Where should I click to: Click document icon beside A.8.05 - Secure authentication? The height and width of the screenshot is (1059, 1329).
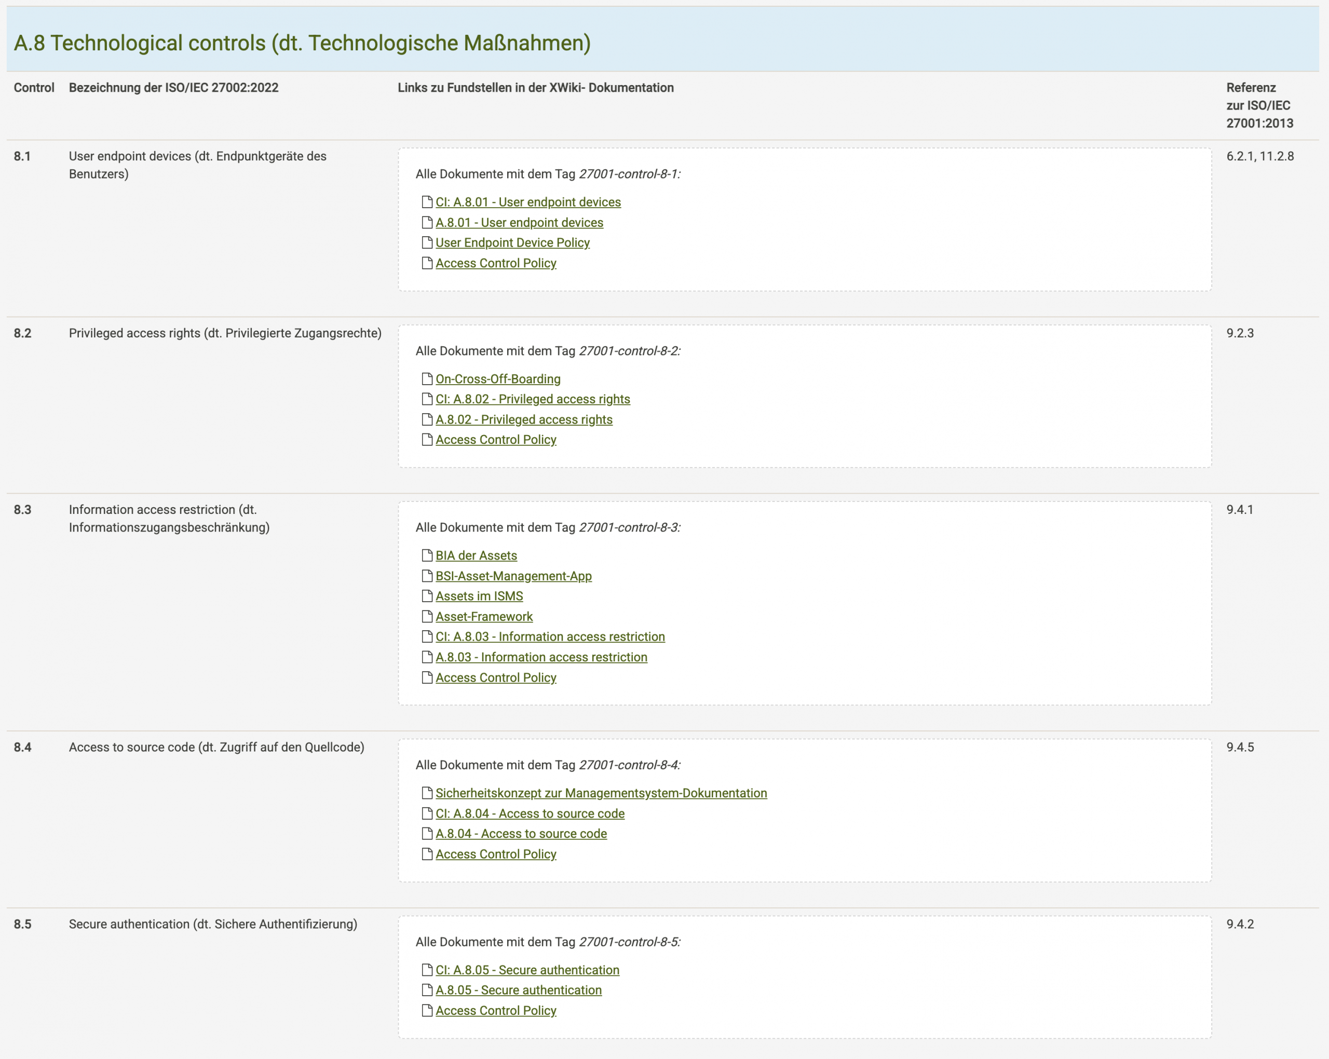tap(427, 989)
